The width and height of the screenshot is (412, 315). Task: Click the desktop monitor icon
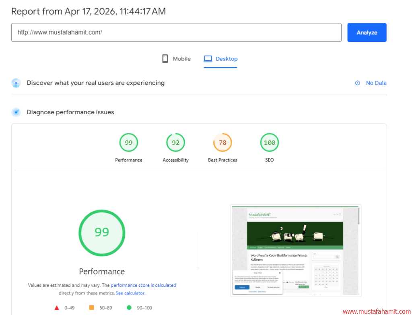click(x=208, y=59)
